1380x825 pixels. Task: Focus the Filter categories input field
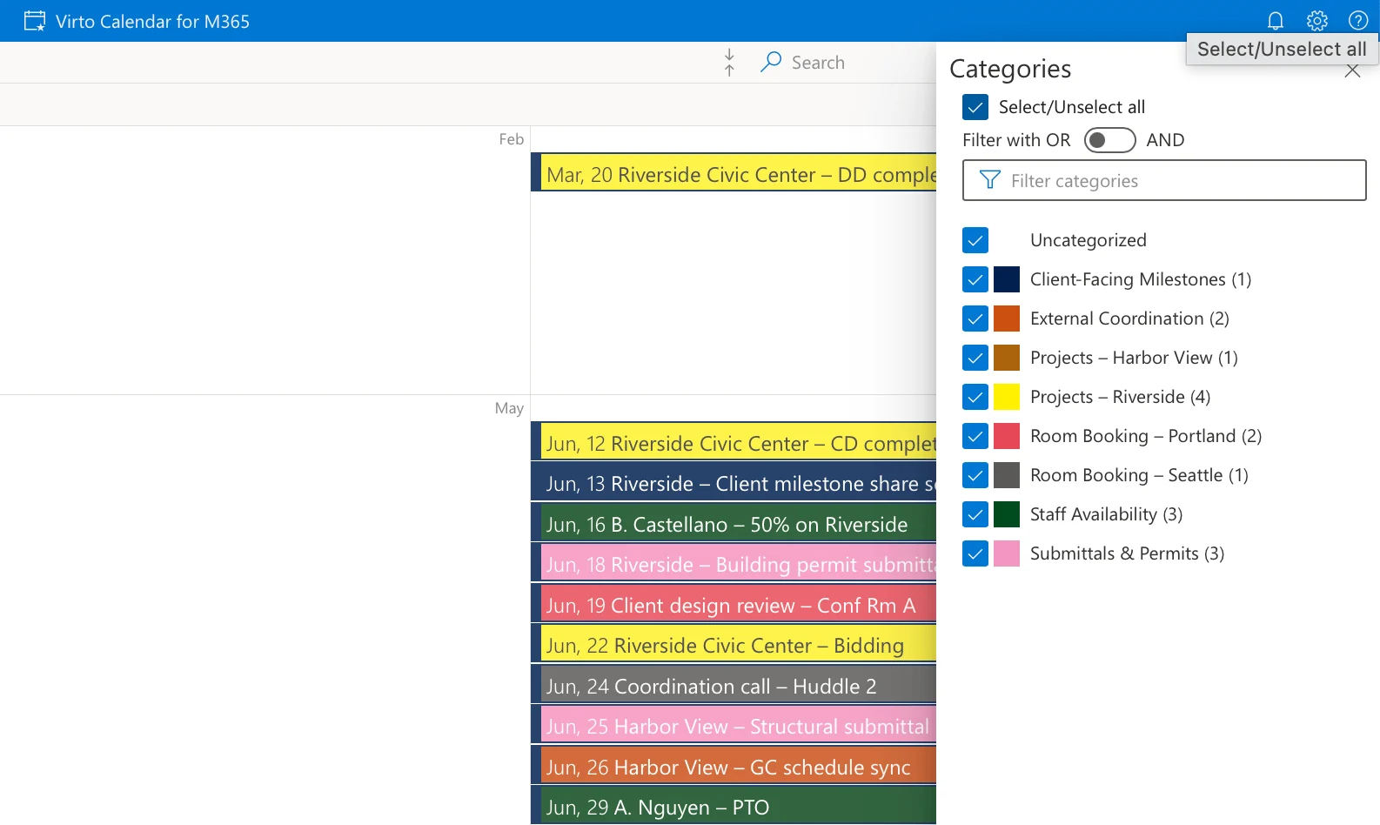point(1164,180)
